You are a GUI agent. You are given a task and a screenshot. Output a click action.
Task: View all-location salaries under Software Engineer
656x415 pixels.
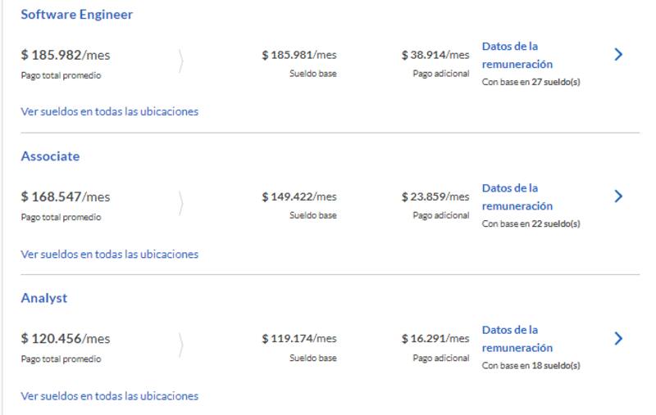coord(110,111)
